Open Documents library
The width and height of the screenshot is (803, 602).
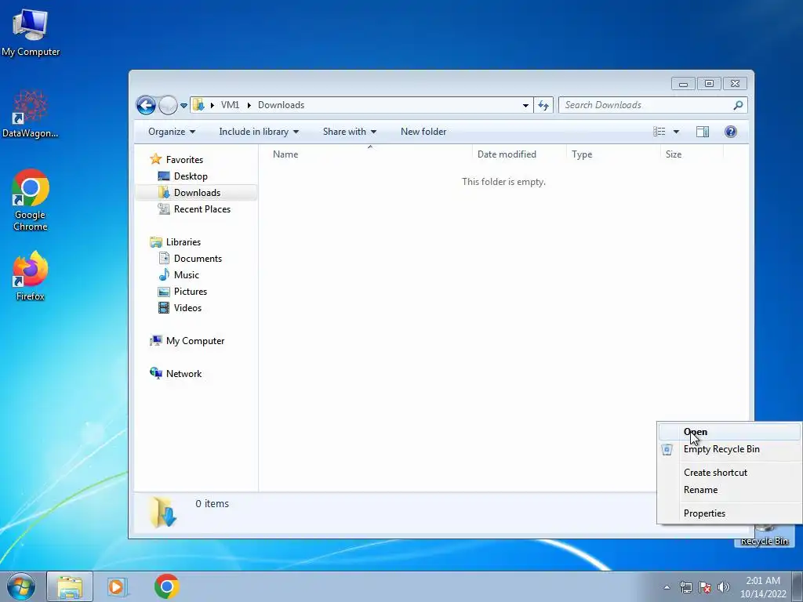pos(190,259)
